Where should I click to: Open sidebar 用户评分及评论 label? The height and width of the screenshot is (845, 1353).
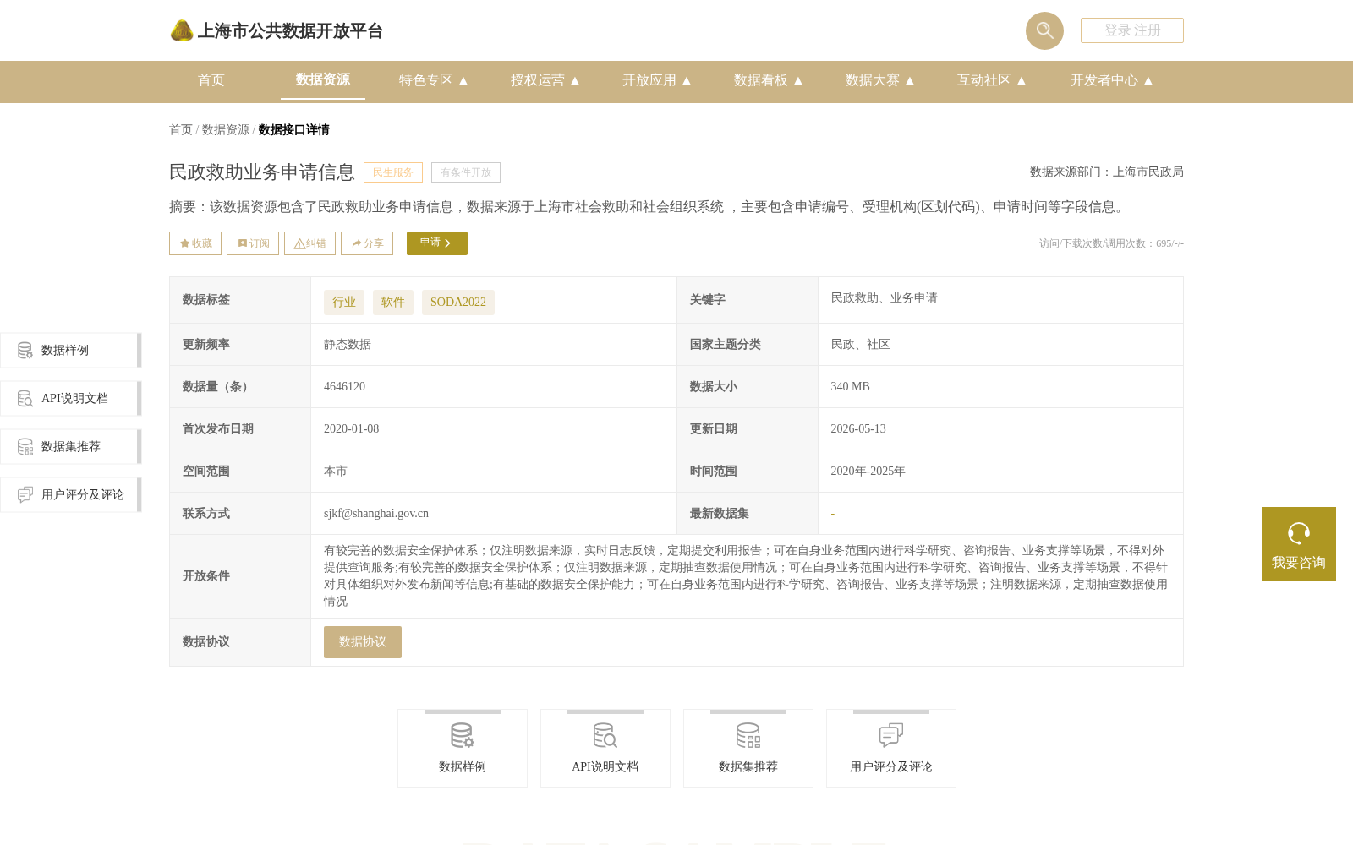[83, 495]
